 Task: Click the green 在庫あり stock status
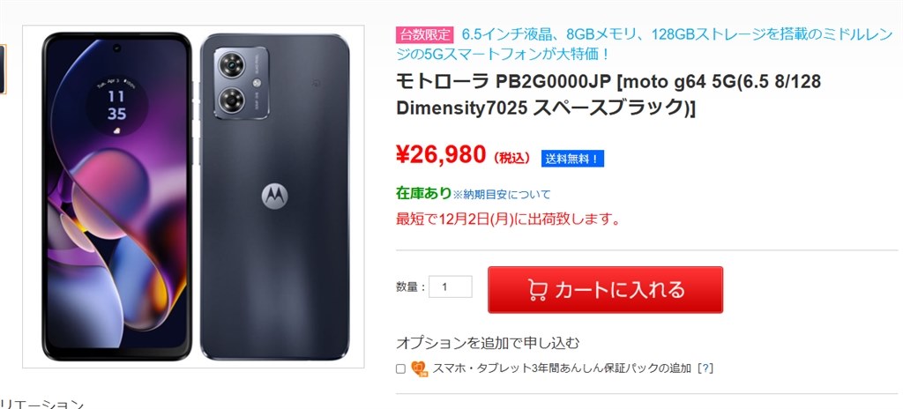(423, 193)
